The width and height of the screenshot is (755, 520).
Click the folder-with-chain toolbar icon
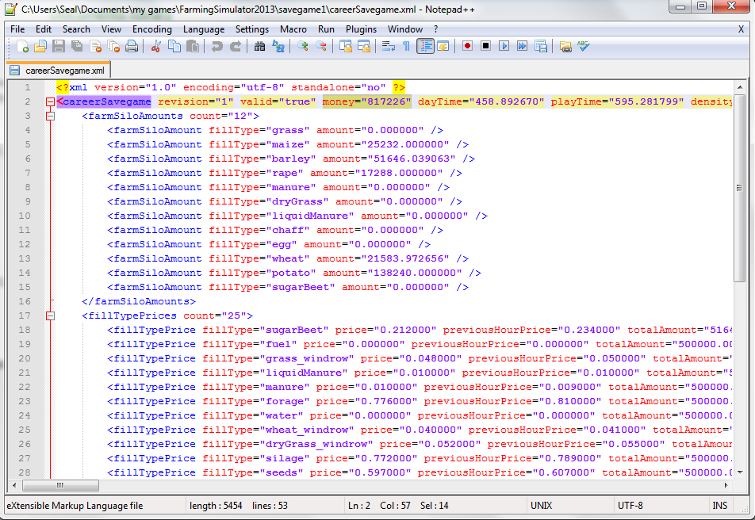(x=565, y=46)
